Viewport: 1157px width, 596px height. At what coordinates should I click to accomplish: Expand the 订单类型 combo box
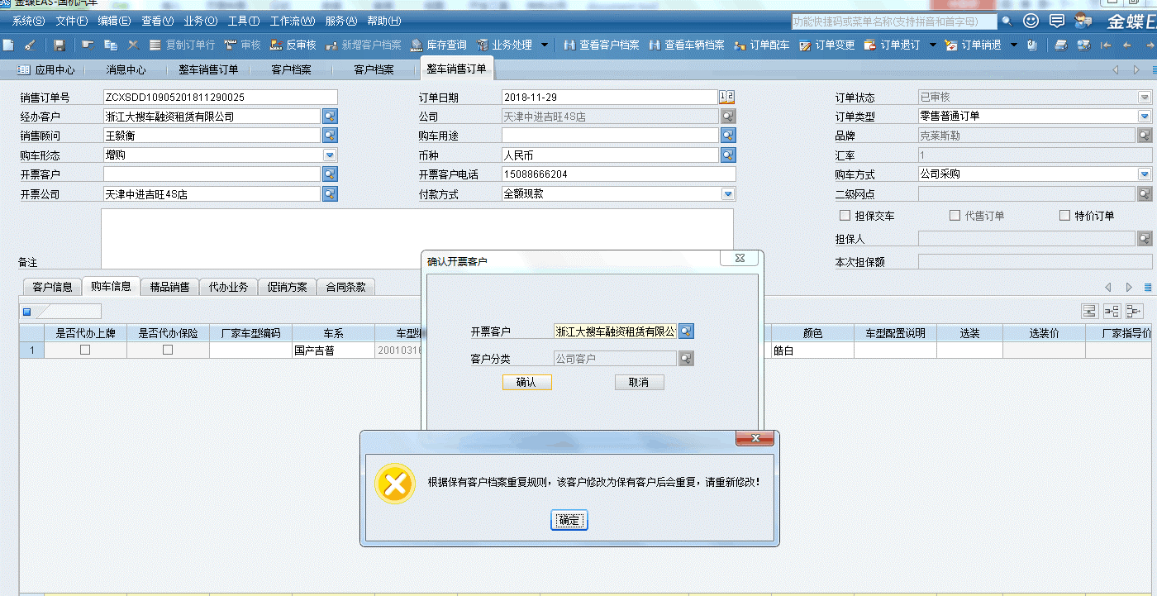1145,117
